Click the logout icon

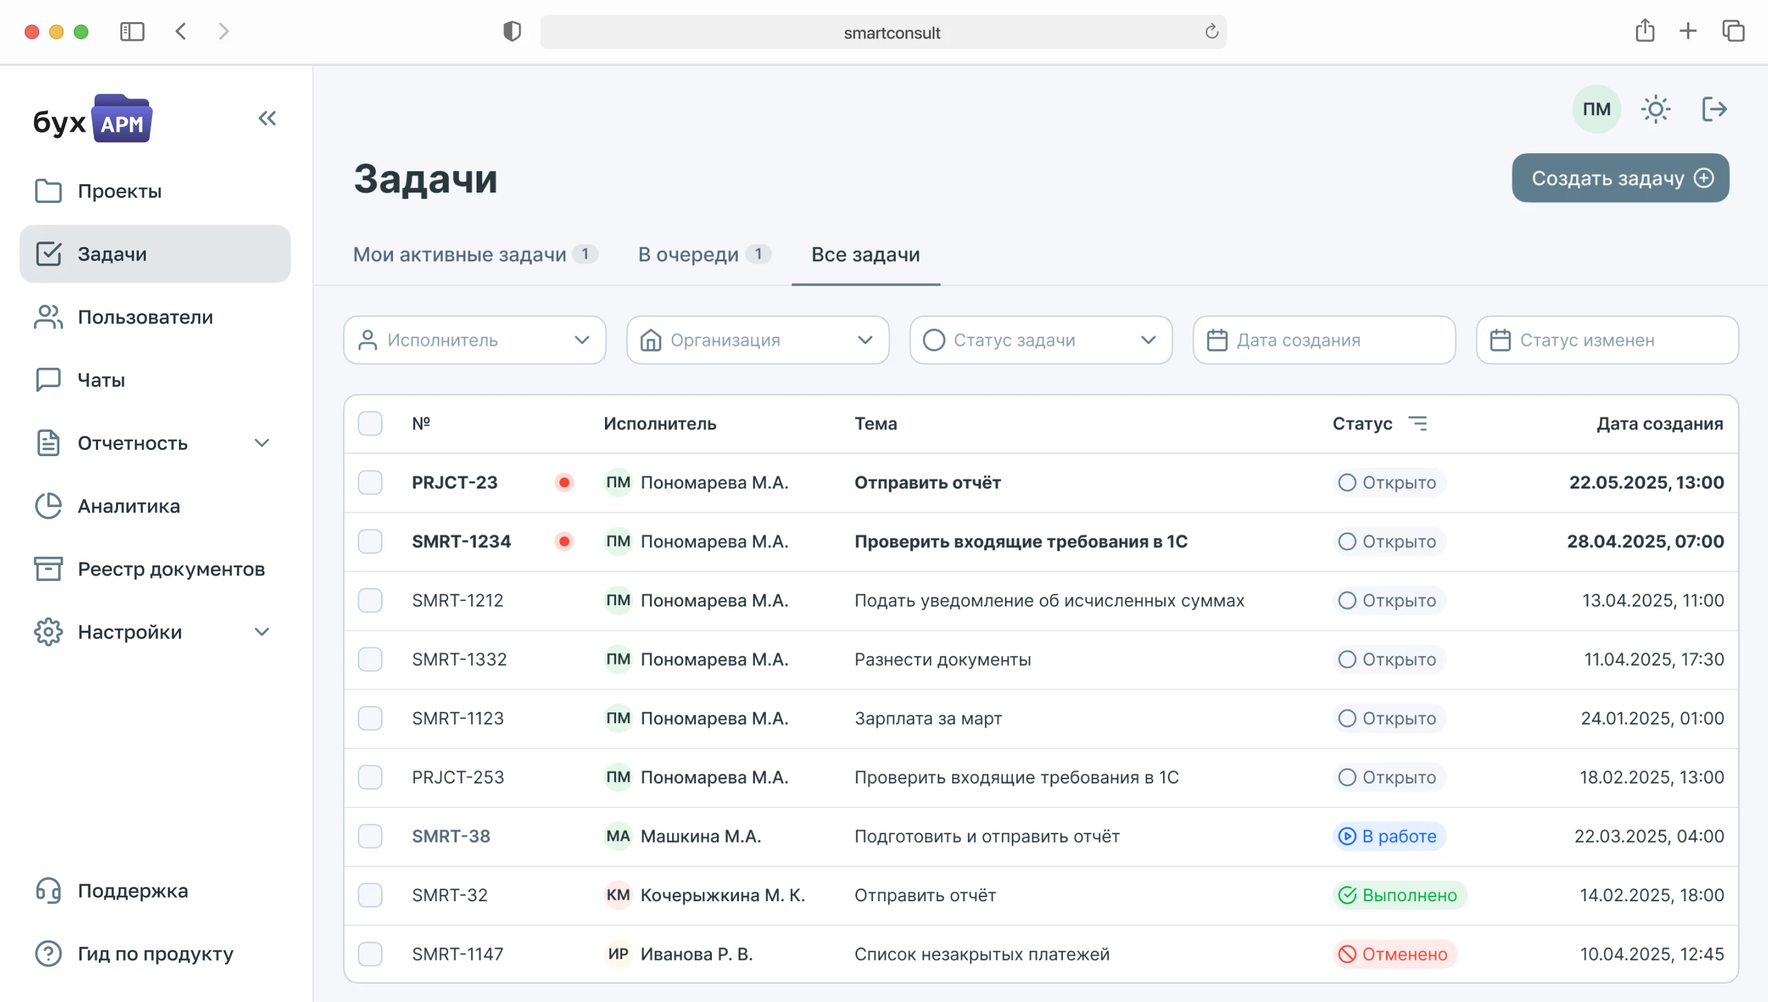(1715, 109)
